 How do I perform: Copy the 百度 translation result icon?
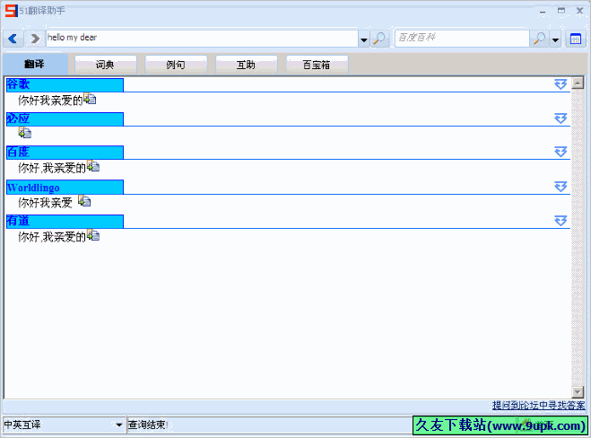pos(93,166)
